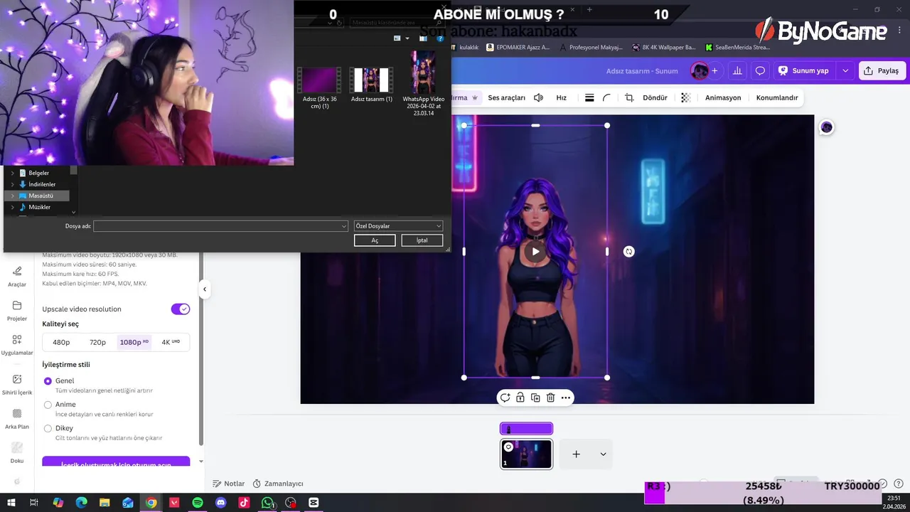Open view mode dropdown in file dialog
The width and height of the screenshot is (910, 512).
(407, 38)
